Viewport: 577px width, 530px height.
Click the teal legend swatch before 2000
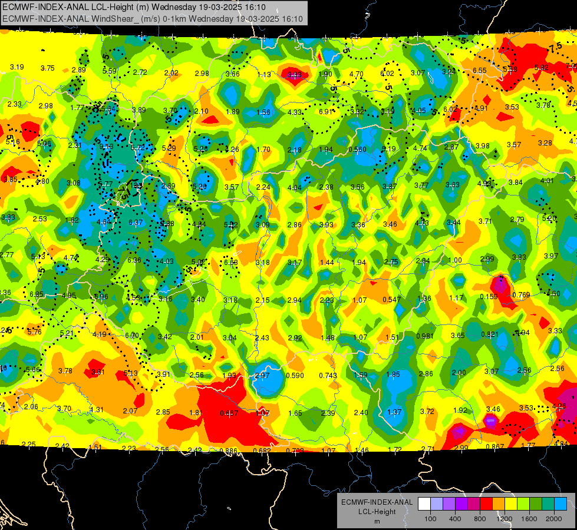548,503
